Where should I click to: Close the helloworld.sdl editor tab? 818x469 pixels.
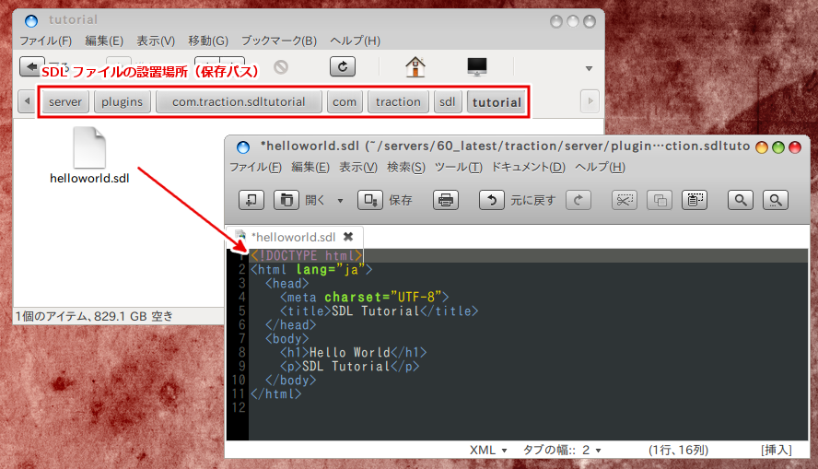coord(348,237)
